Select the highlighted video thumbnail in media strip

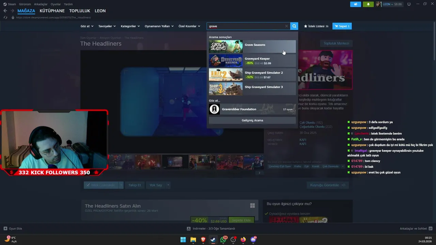175,162
